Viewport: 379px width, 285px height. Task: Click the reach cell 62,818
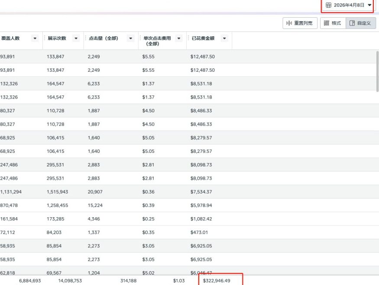[x=7, y=273]
